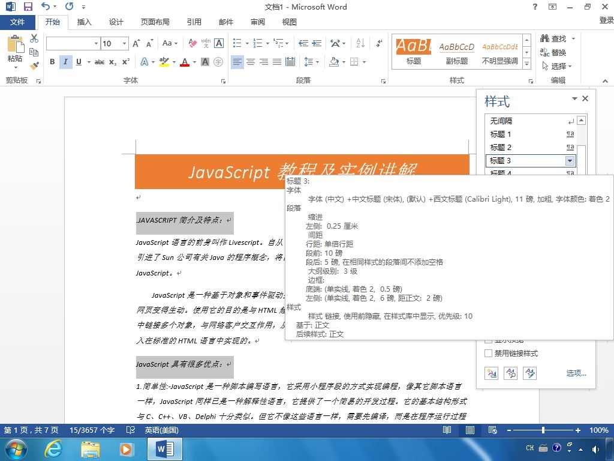The height and width of the screenshot is (461, 614).
Task: Check the 禁用链接样式 checkbox
Action: (488, 353)
